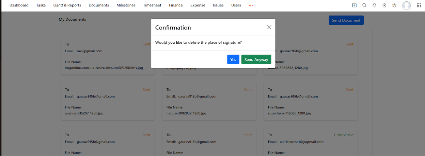Image resolution: width=425 pixels, height=156 pixels.
Task: Choose Send Anyway in the dialog
Action: 256,59
